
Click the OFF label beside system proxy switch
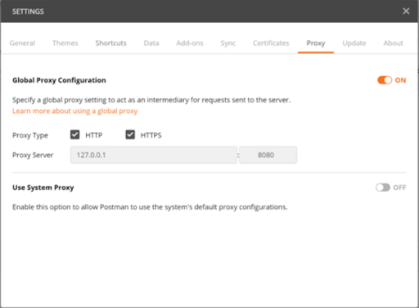[x=399, y=188]
